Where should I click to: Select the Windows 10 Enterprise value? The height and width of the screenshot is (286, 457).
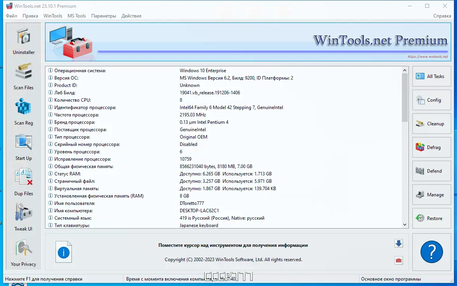(x=203, y=71)
